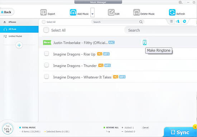Screen dimensions: 197x137
Task: Tick the large Select All checkbox
Action: pos(46,30)
